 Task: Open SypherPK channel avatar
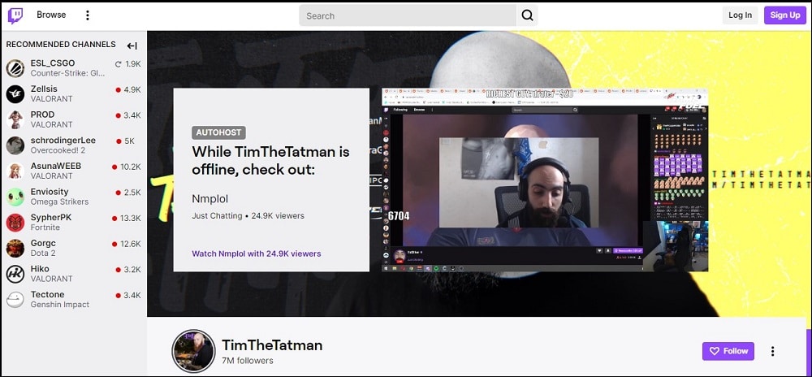pyautogui.click(x=15, y=223)
